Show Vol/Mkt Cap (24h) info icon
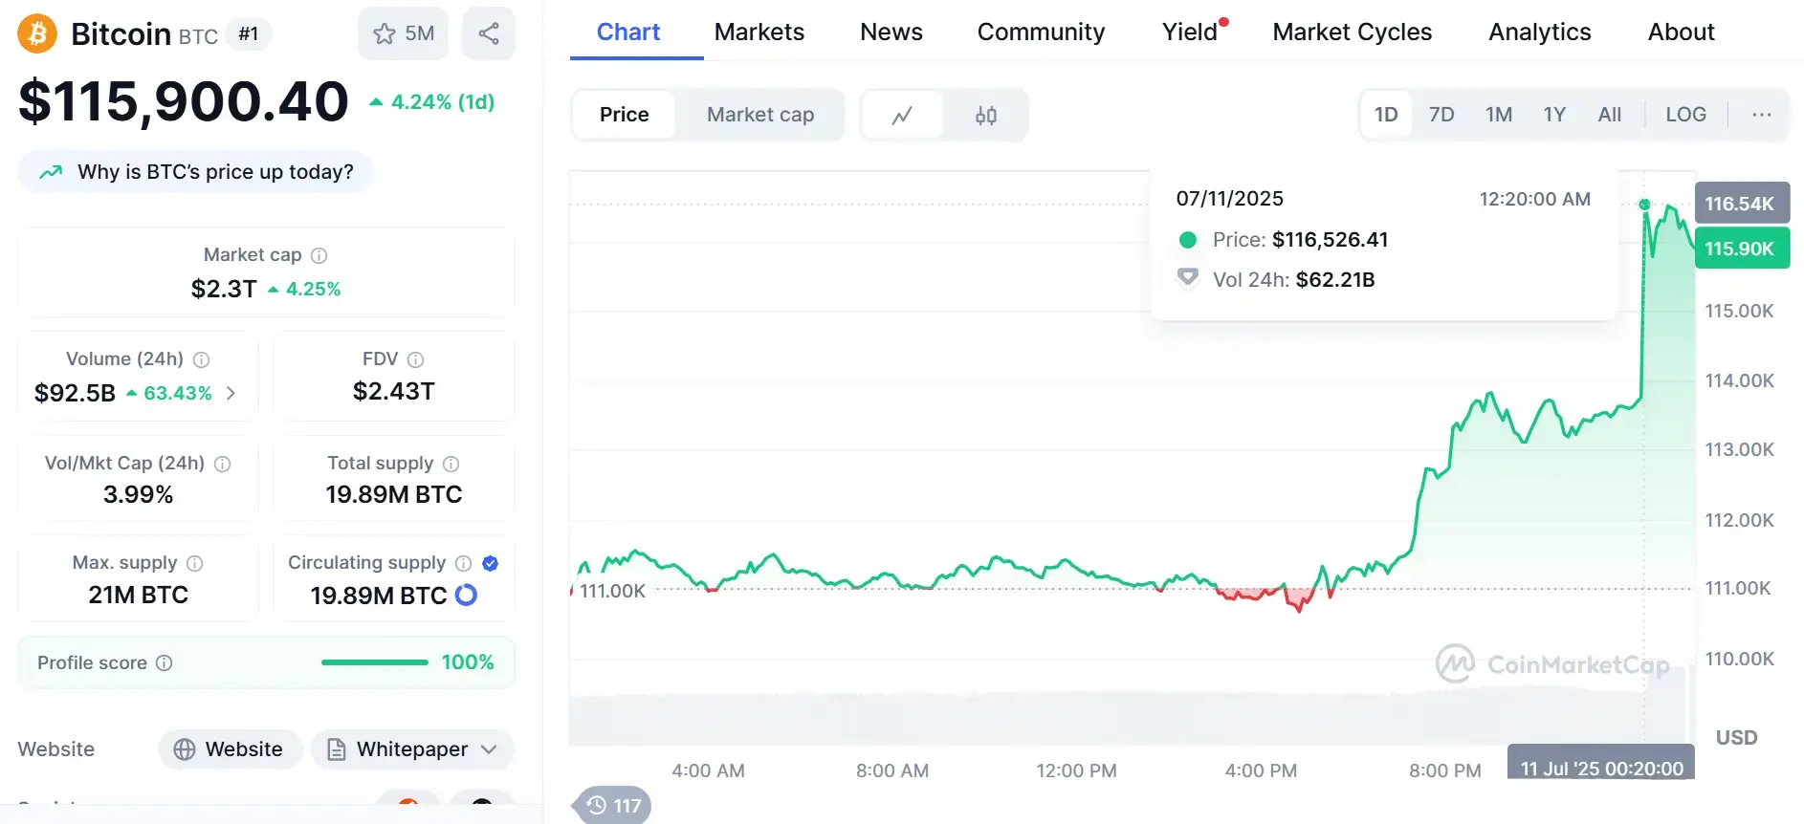 (x=223, y=464)
